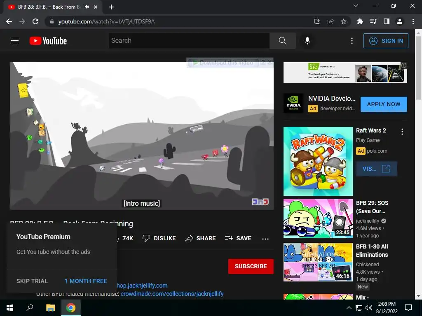Open ad info icon on NVIDIA banner
Viewport: 422px width, 316px height.
tap(404, 65)
